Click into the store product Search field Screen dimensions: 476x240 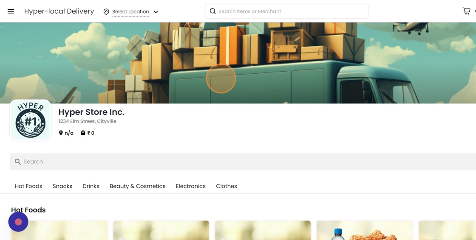(x=246, y=162)
